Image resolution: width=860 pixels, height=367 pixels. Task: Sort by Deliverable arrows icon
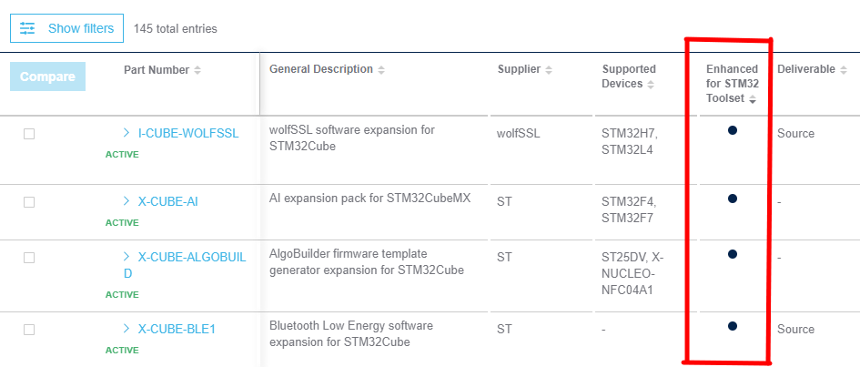[x=844, y=70]
